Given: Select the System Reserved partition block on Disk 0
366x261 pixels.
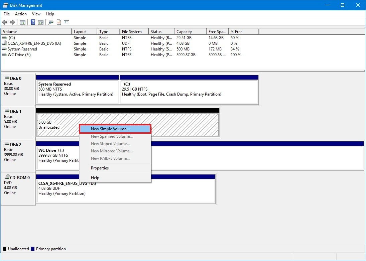Looking at the screenshot, I should pyautogui.click(x=78, y=90).
